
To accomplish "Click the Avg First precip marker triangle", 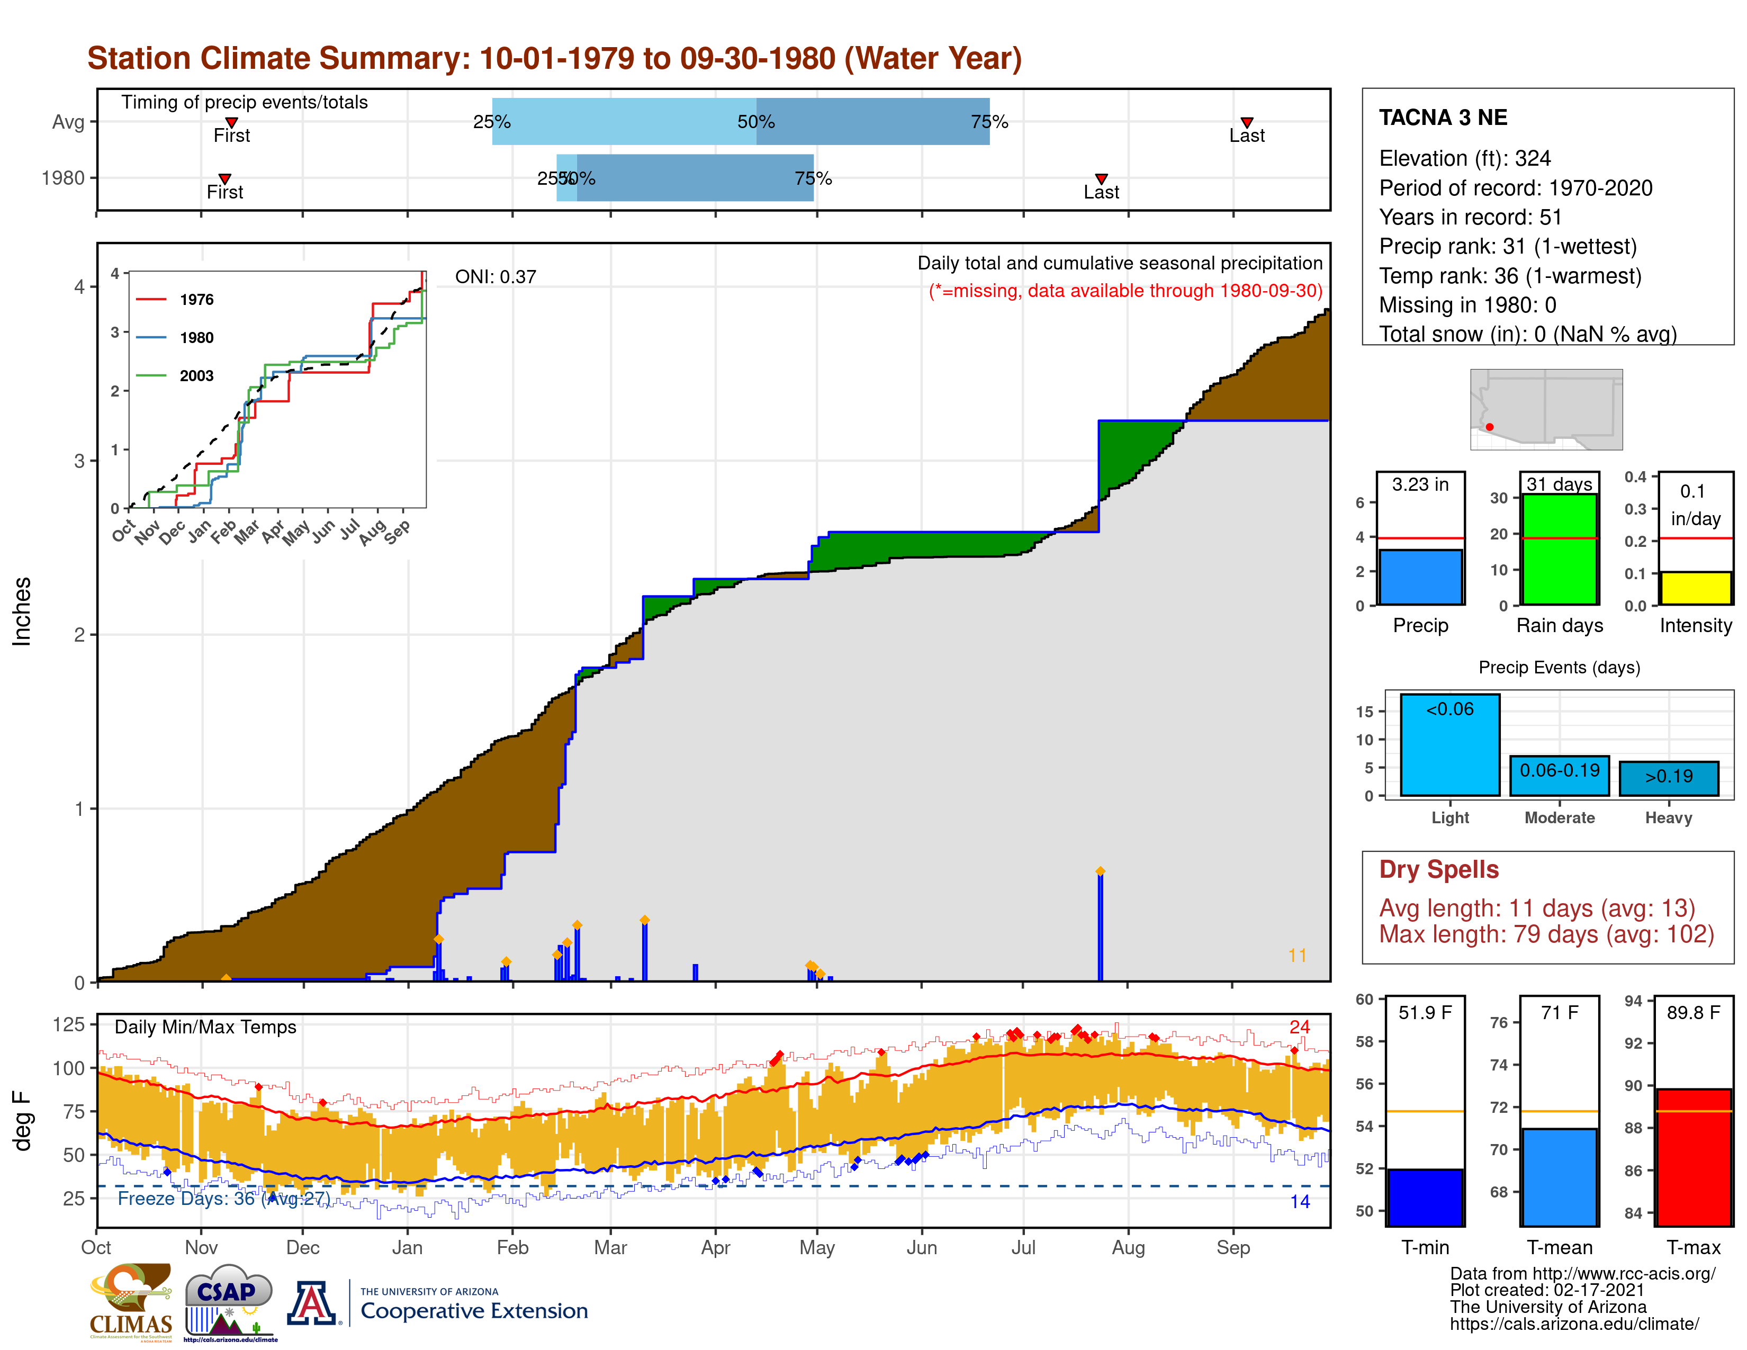I will (x=231, y=122).
